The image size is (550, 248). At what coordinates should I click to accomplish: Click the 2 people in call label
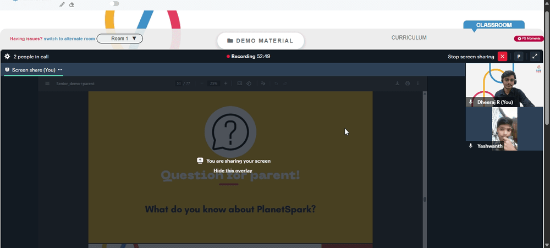pyautogui.click(x=31, y=57)
